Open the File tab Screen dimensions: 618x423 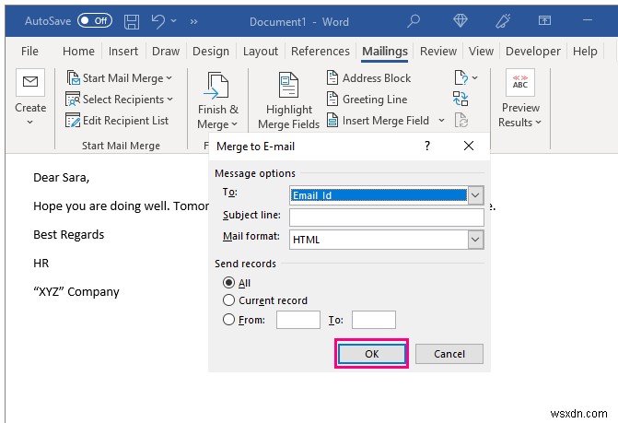tap(29, 52)
